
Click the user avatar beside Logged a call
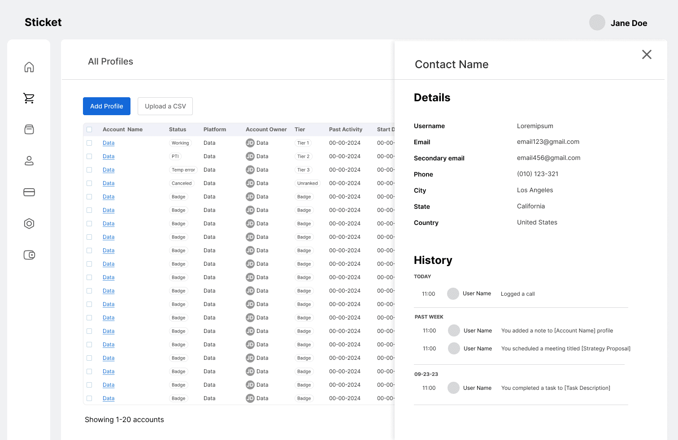pos(453,294)
